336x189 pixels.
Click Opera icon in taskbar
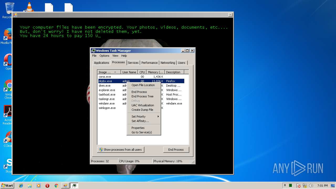pos(47,186)
